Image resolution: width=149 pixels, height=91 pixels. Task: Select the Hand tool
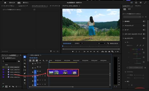[x=25, y=80]
